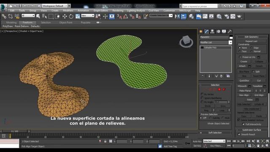270x152 pixels.
Task: Toggle Selection Lock padlock icon
Action: pyautogui.click(x=105, y=141)
